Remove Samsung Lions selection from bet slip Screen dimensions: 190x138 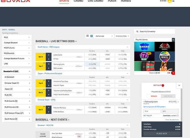point(178,102)
